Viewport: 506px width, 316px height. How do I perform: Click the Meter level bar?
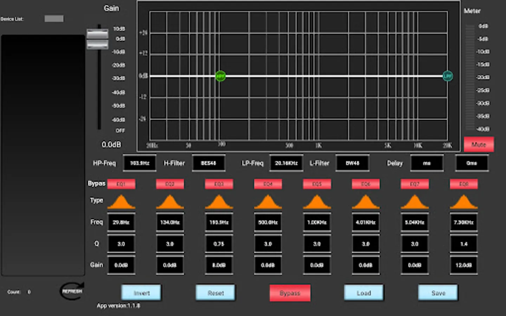469,77
